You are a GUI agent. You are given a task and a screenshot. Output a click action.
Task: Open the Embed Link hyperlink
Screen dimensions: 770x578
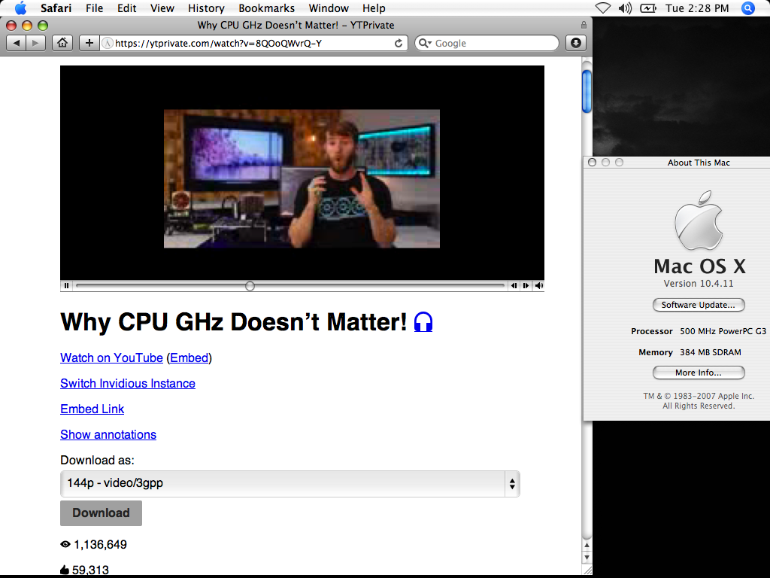pyautogui.click(x=92, y=409)
